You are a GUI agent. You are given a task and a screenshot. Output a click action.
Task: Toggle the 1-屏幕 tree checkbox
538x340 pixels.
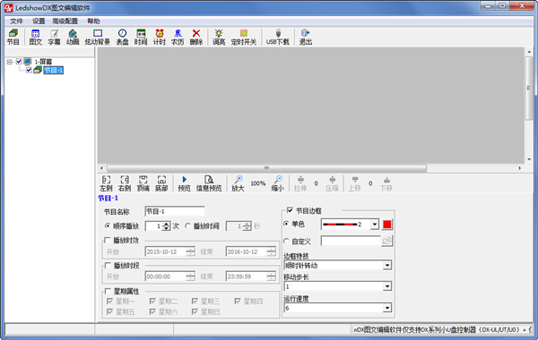[x=19, y=62]
